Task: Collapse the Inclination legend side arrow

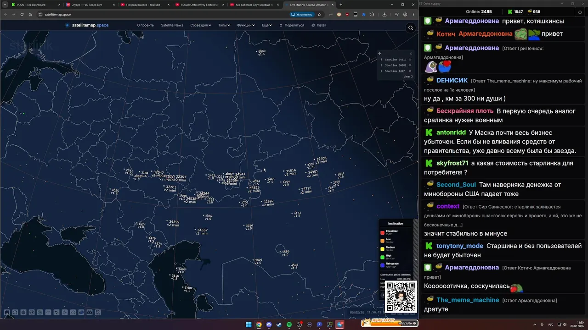Action: click(x=416, y=259)
